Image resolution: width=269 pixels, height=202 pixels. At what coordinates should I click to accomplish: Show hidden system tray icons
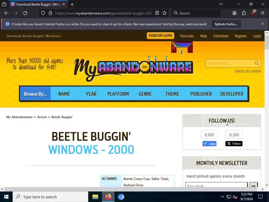coord(222,197)
